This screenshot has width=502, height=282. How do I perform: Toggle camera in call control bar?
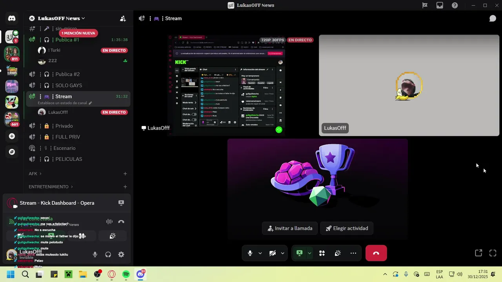(273, 253)
